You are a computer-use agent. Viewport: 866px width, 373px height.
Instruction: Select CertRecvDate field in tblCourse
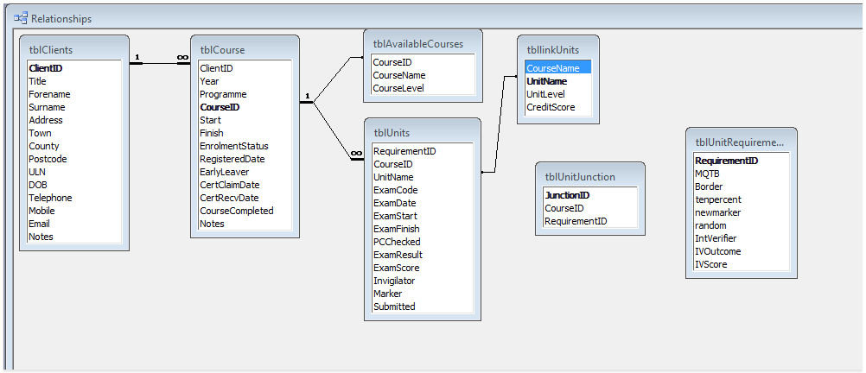click(x=245, y=198)
